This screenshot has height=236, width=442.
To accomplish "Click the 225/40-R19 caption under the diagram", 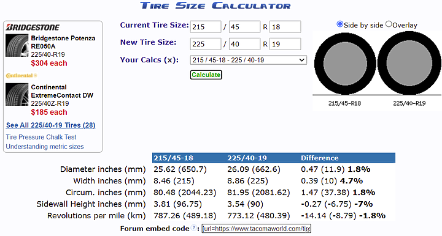I will coord(409,103).
